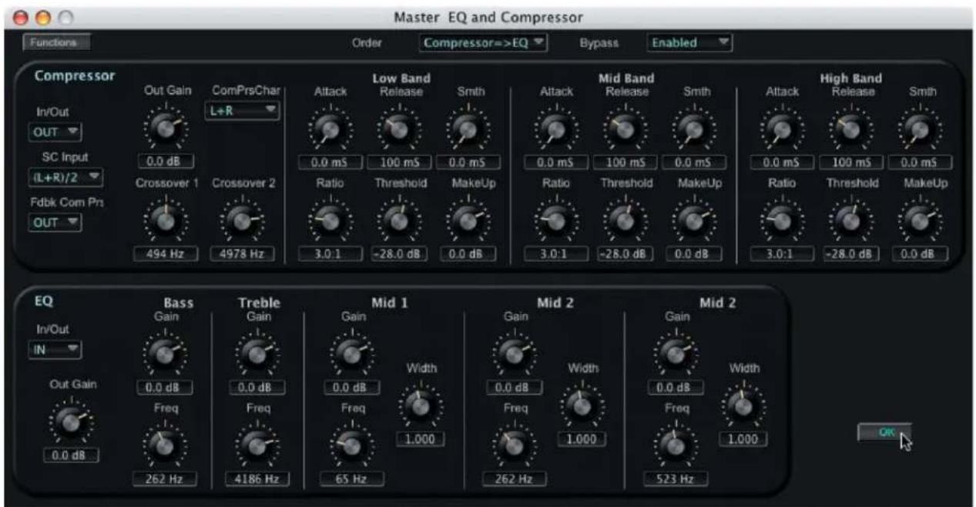This screenshot has width=976, height=507.
Task: Click the Low Band Attack knob
Action: pos(330,130)
